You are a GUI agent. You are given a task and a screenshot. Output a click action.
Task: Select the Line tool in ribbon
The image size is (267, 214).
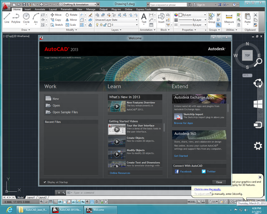(x=7, y=18)
